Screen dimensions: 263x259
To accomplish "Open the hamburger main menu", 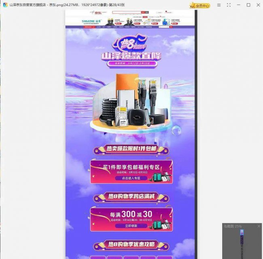I will (x=219, y=5).
